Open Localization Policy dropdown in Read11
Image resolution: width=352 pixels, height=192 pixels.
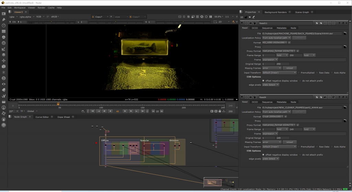pos(277,38)
